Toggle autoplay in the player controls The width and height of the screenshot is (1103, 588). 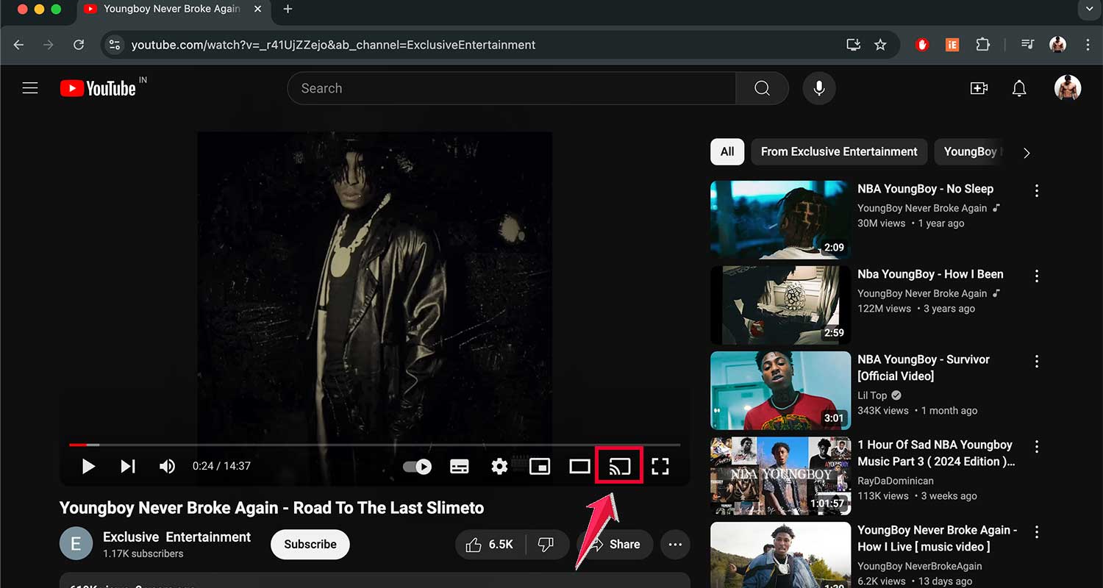[x=417, y=466]
